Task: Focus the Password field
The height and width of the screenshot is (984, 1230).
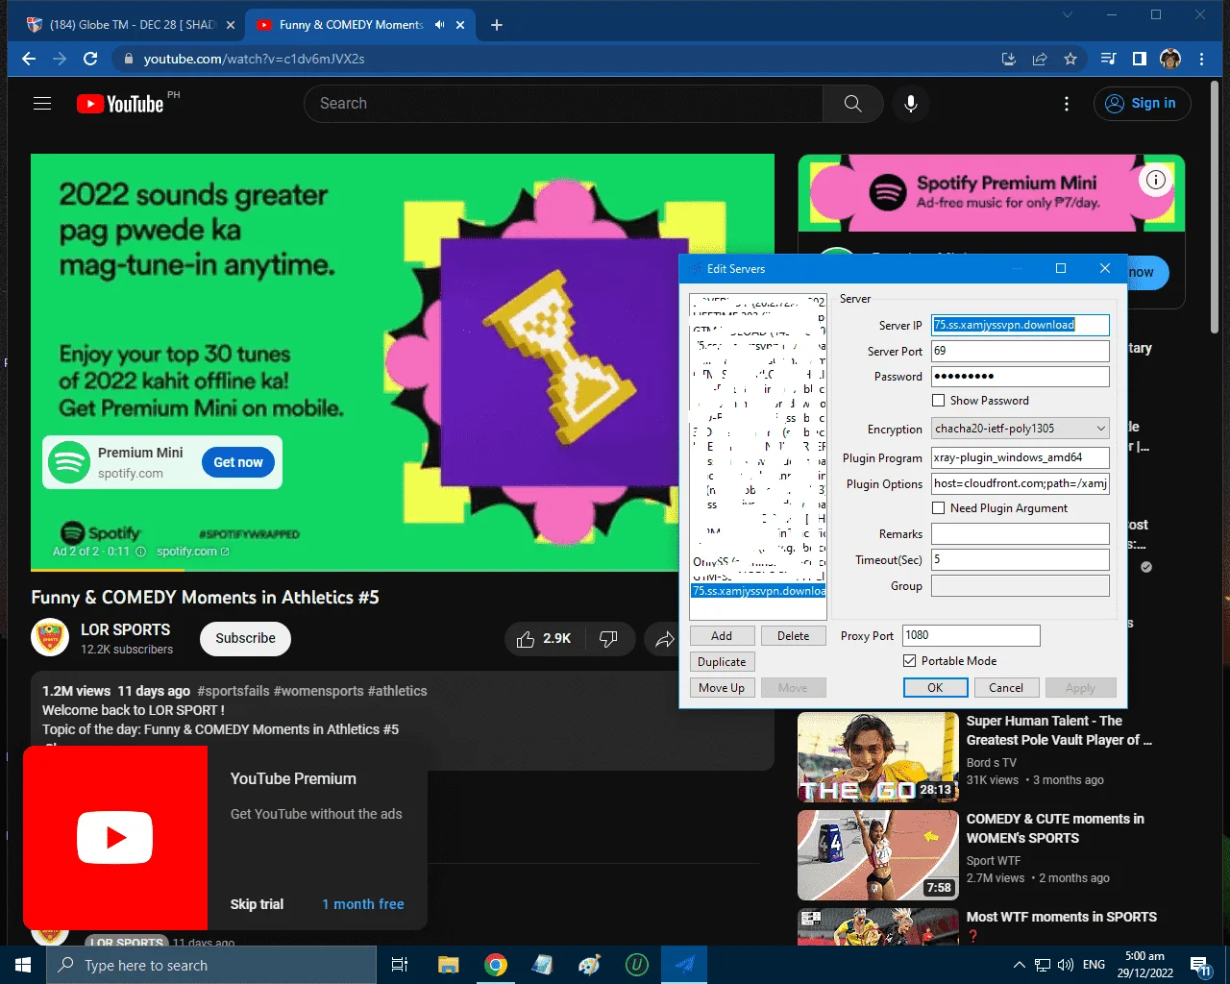Action: [1021, 377]
